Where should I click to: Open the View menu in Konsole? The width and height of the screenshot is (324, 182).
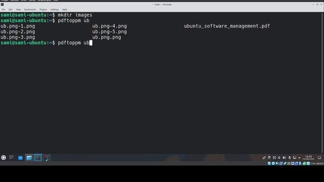pyautogui.click(x=18, y=10)
